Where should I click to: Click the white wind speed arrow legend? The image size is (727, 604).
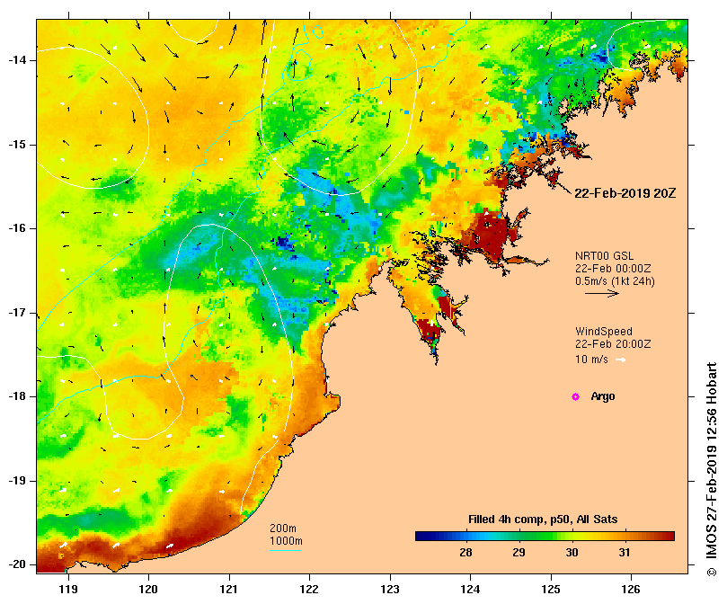621,360
